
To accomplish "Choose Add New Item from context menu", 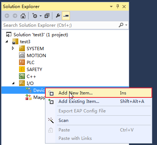I will tap(98, 93).
